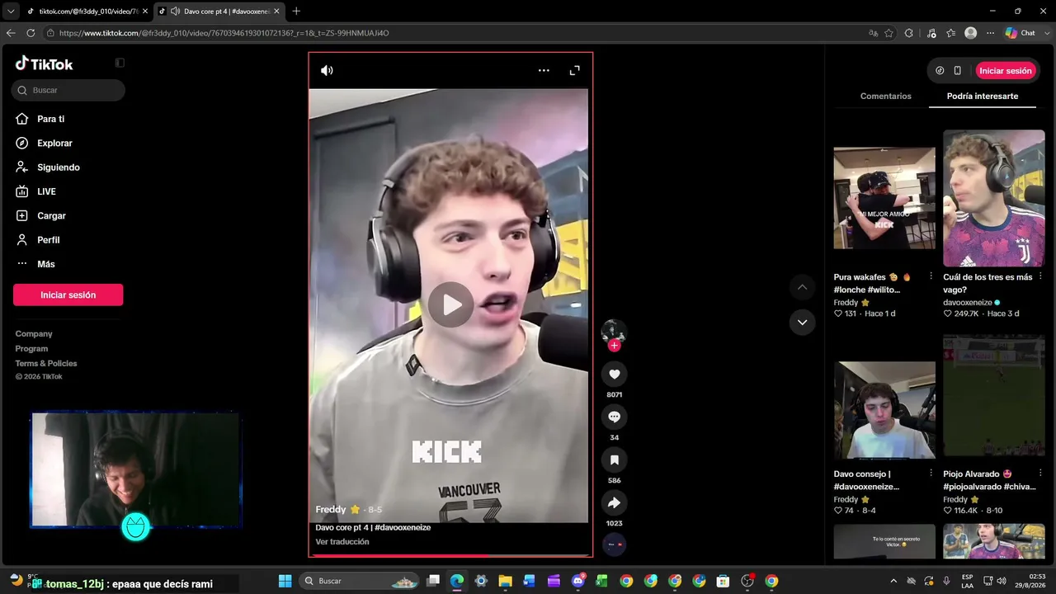The width and height of the screenshot is (1056, 594).
Task: Open Windows Start menu
Action: click(x=285, y=581)
